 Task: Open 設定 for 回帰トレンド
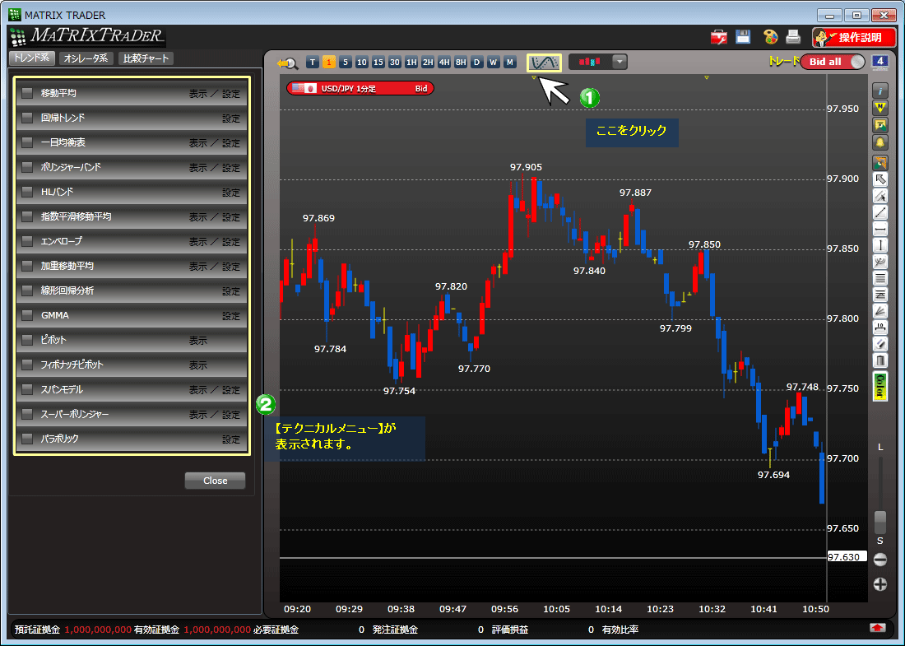click(x=231, y=119)
